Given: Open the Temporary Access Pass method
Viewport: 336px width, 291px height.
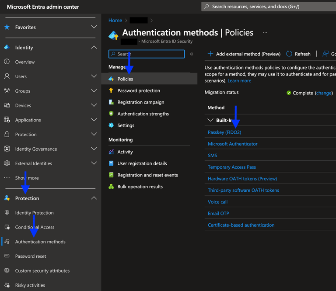Looking at the screenshot, I should pos(231,167).
